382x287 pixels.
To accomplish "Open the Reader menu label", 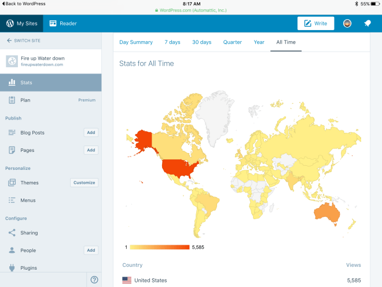I will [68, 23].
